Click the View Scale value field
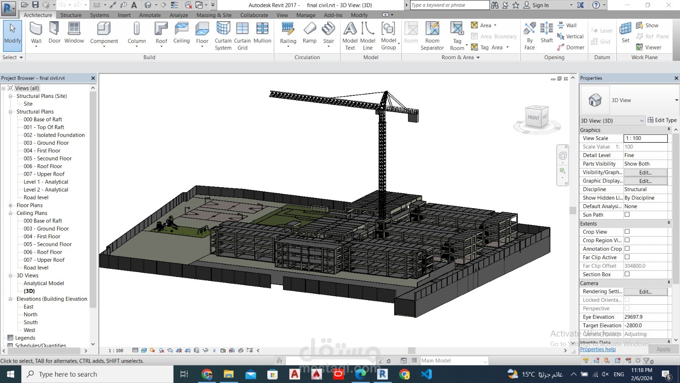 pos(645,138)
